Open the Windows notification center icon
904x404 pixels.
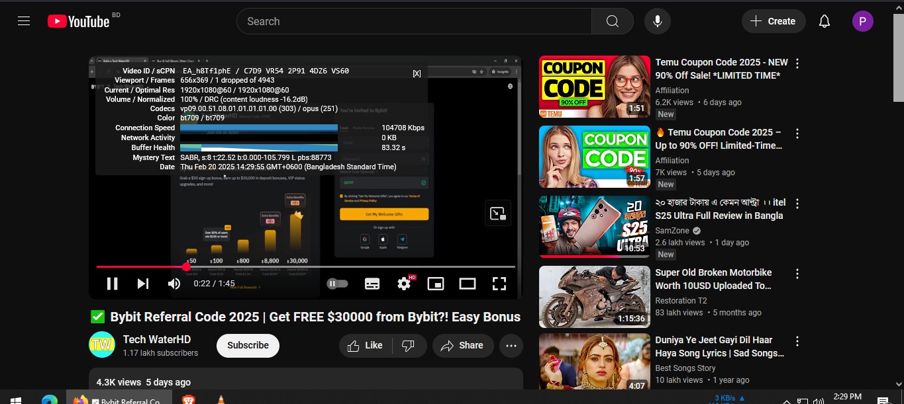882,399
